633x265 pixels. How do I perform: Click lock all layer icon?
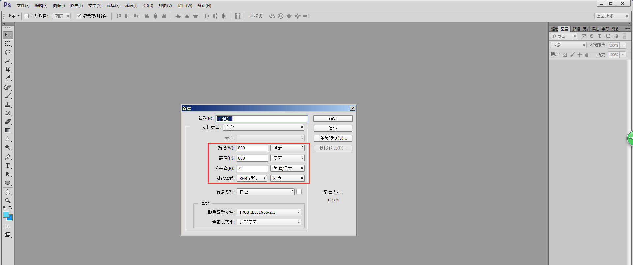pos(587,55)
